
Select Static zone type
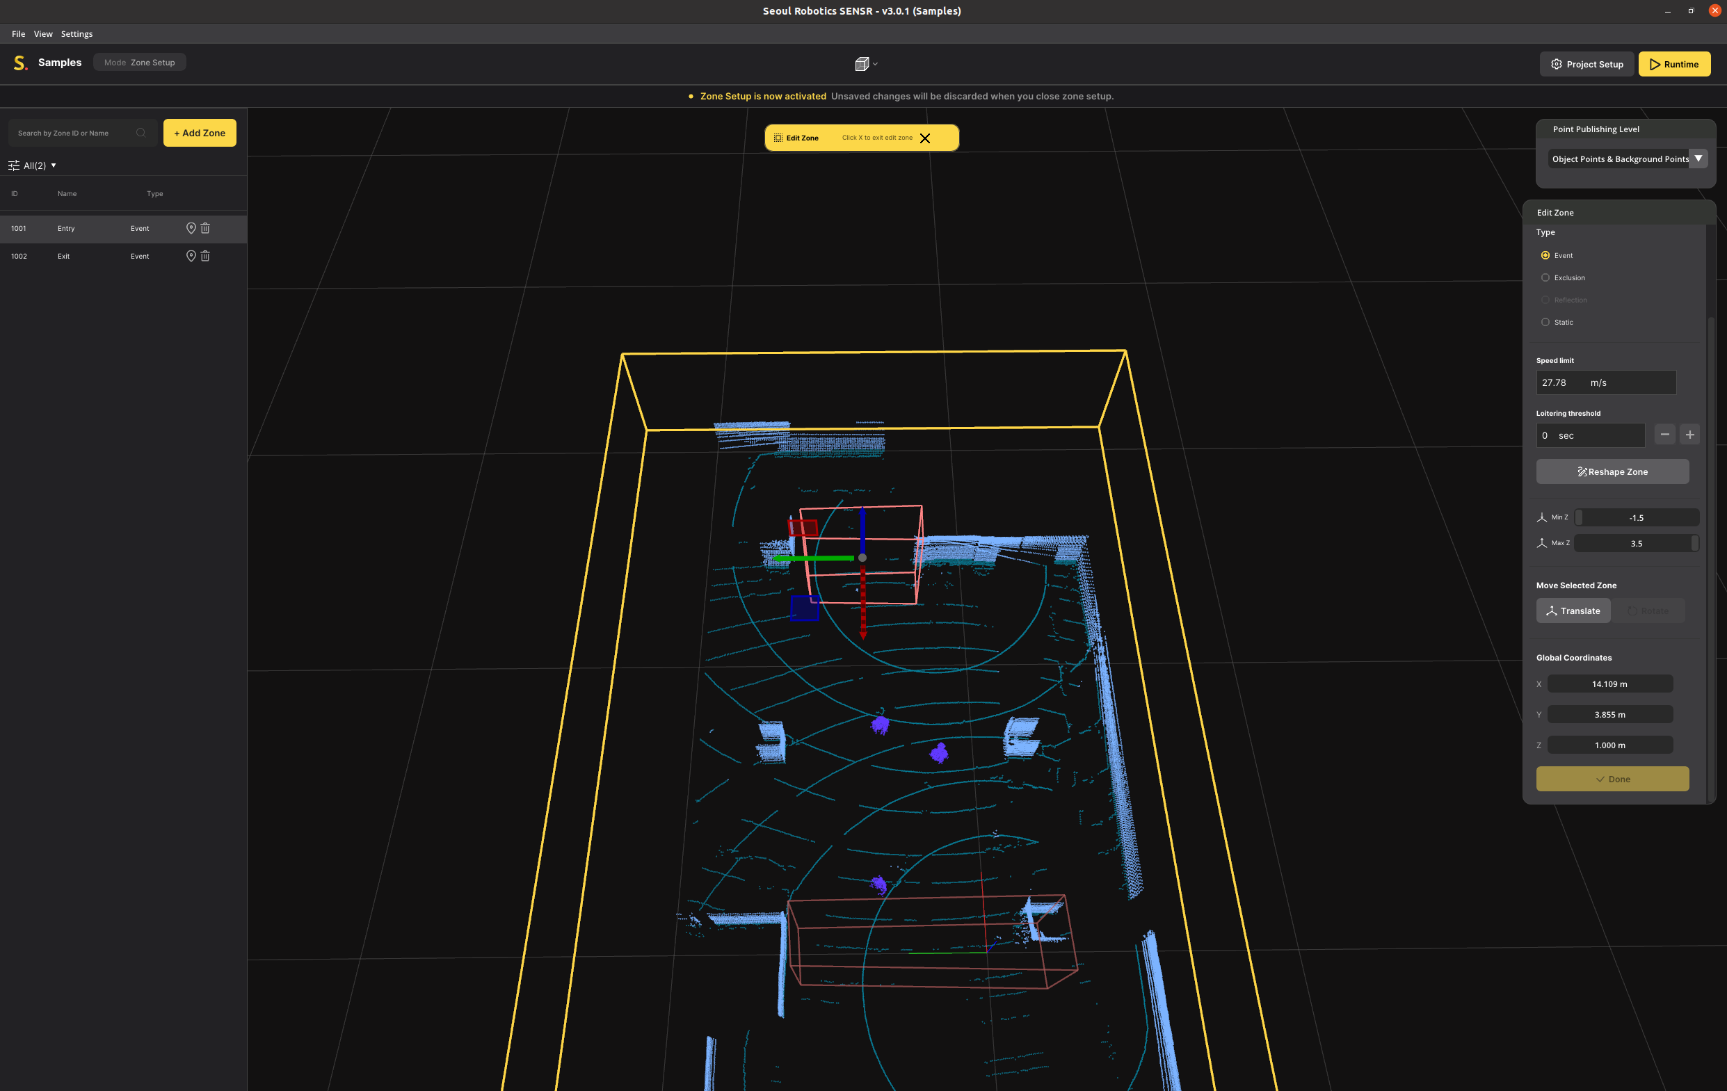(x=1545, y=322)
